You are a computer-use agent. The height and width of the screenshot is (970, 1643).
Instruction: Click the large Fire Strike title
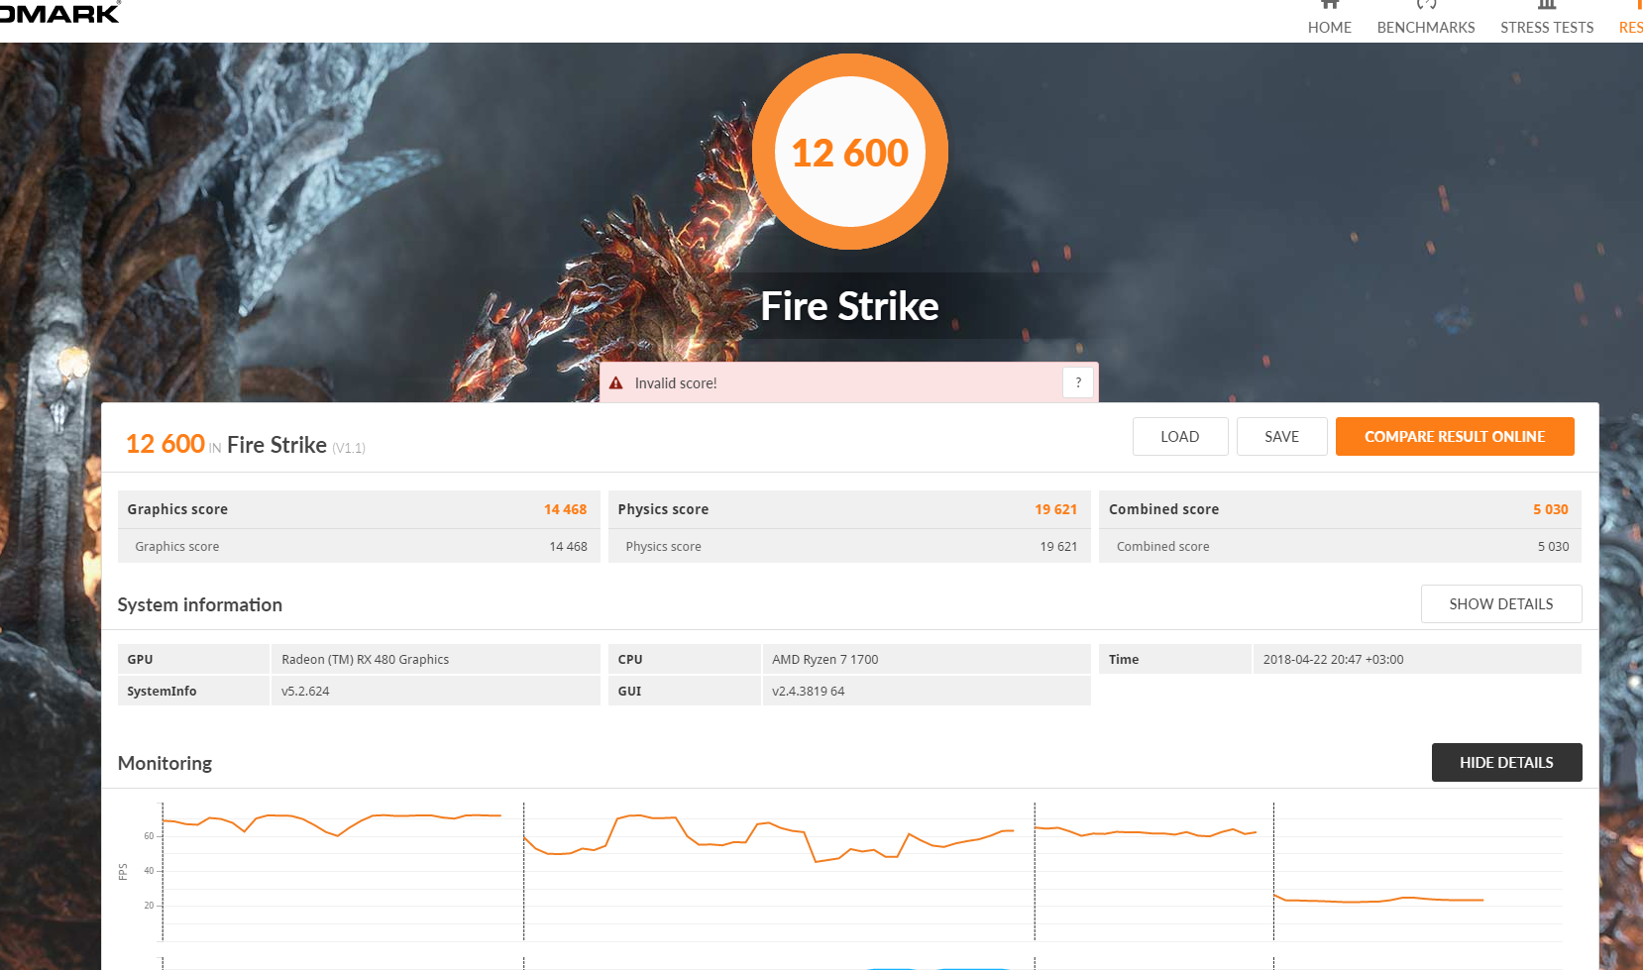(x=849, y=306)
